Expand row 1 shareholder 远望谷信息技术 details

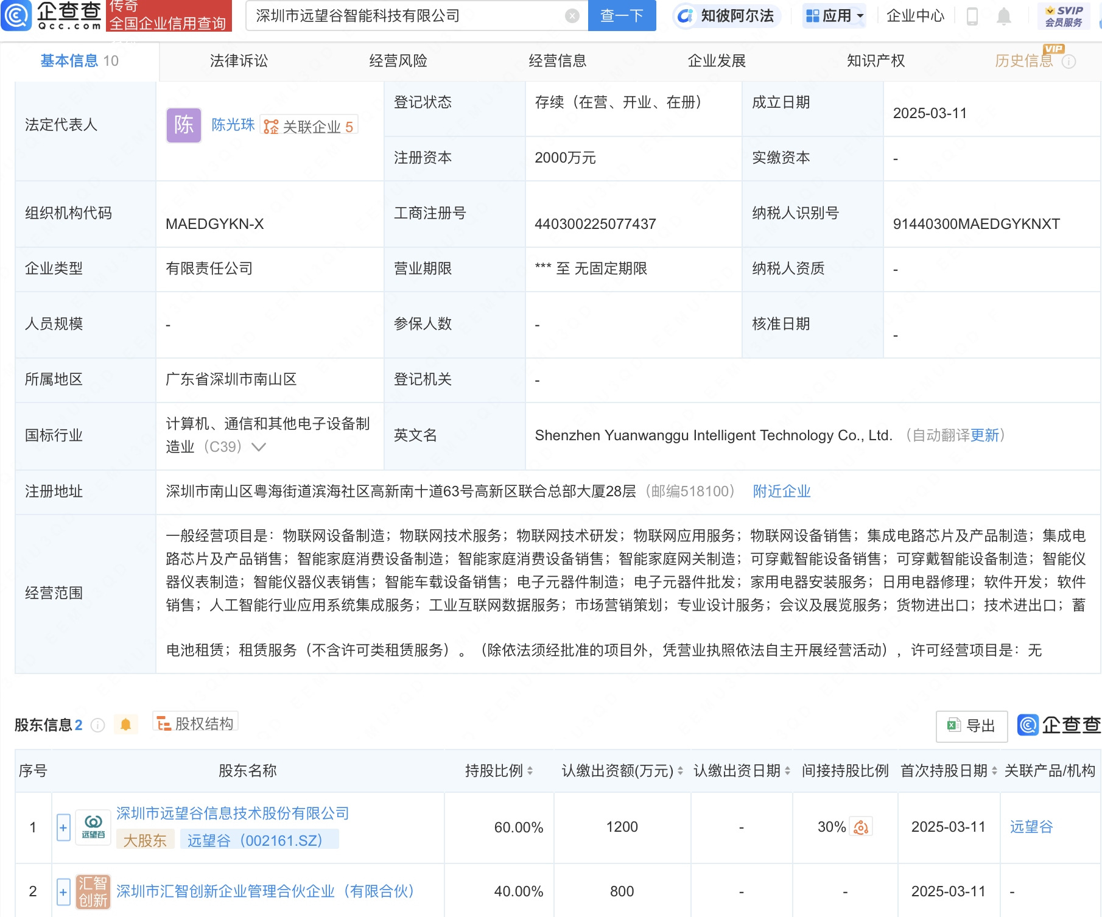point(63,827)
